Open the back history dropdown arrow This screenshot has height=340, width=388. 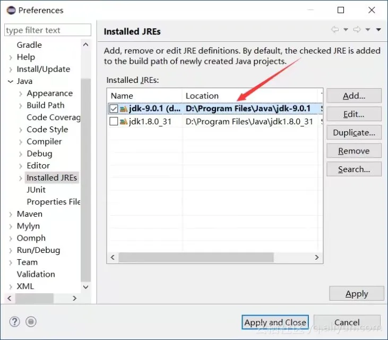coord(346,30)
